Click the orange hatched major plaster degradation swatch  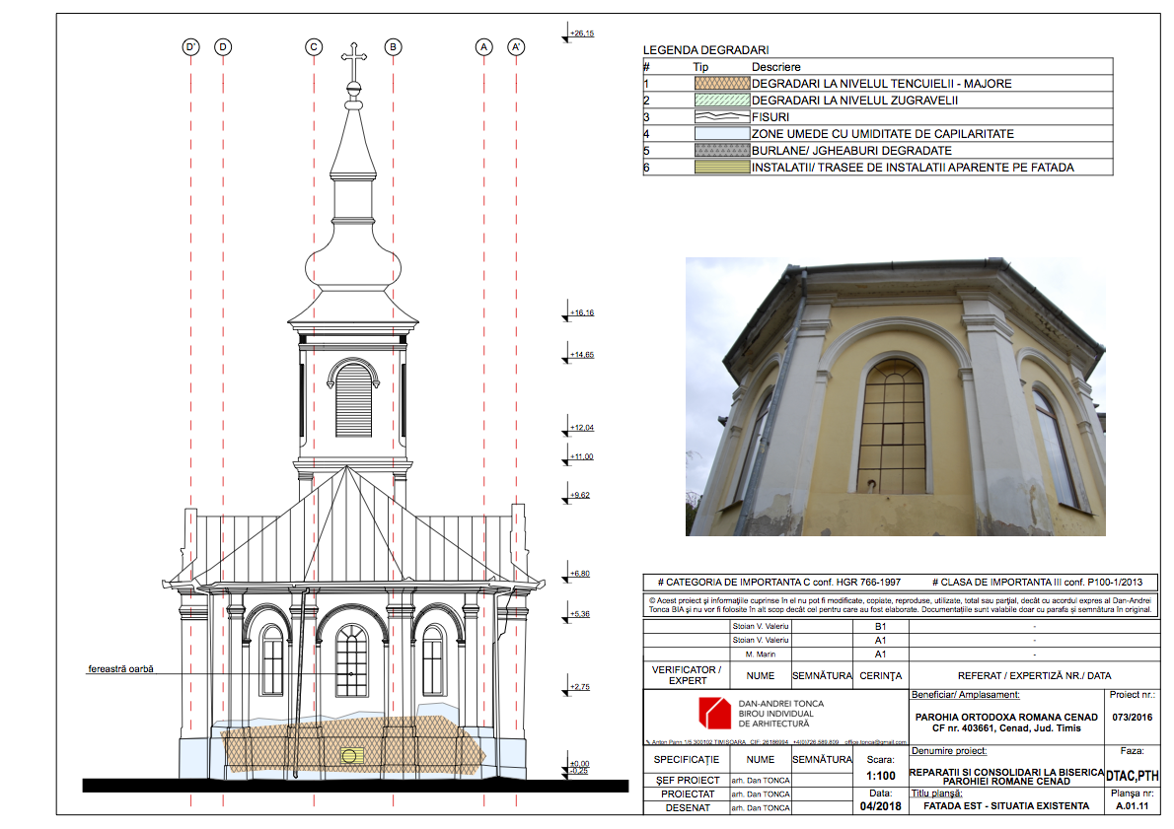[x=720, y=84]
